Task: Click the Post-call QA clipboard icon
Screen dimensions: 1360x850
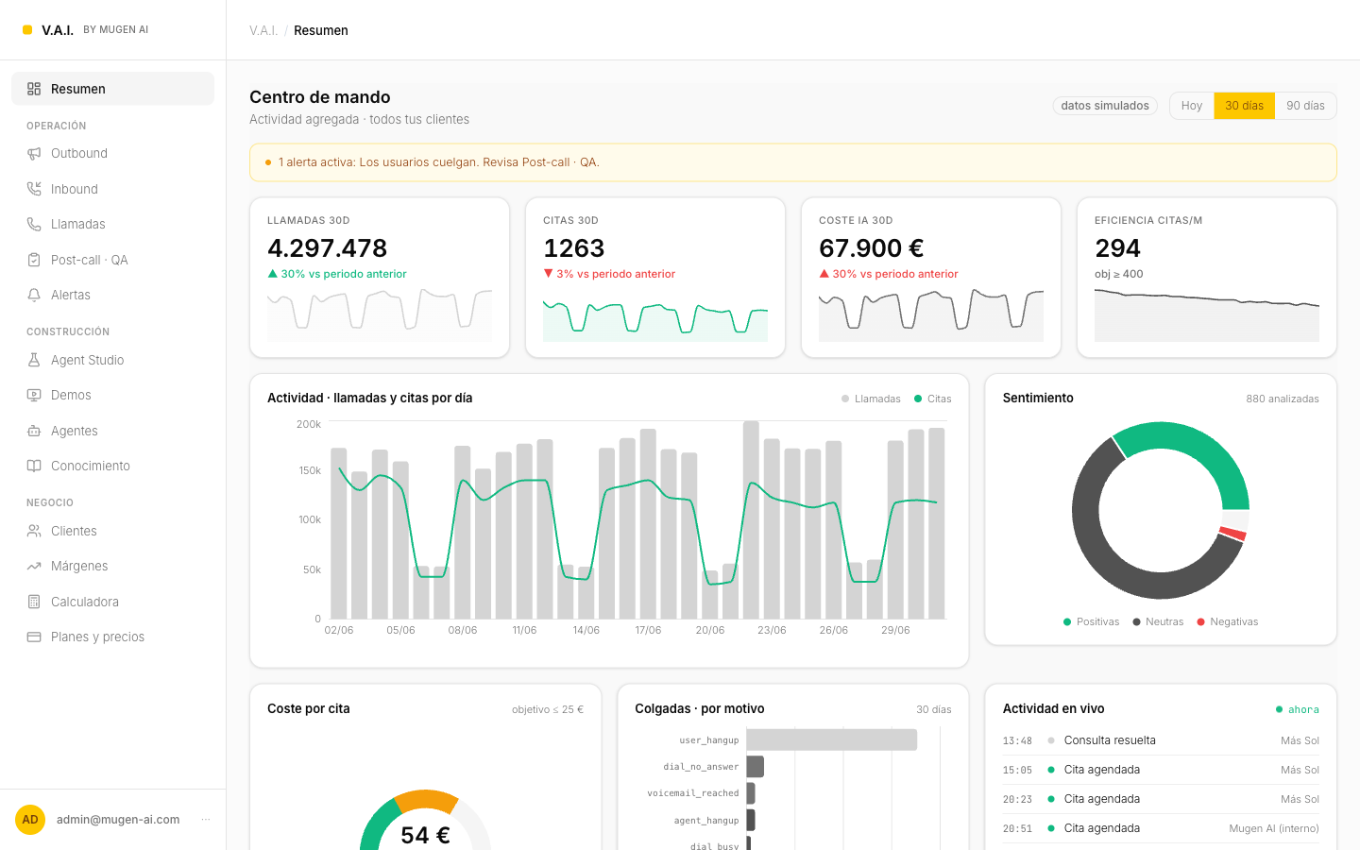Action: [34, 260]
